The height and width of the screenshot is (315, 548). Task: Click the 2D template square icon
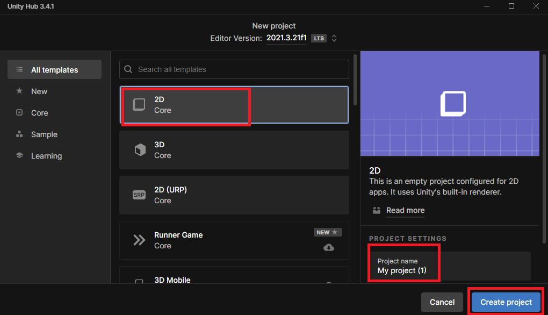click(139, 105)
